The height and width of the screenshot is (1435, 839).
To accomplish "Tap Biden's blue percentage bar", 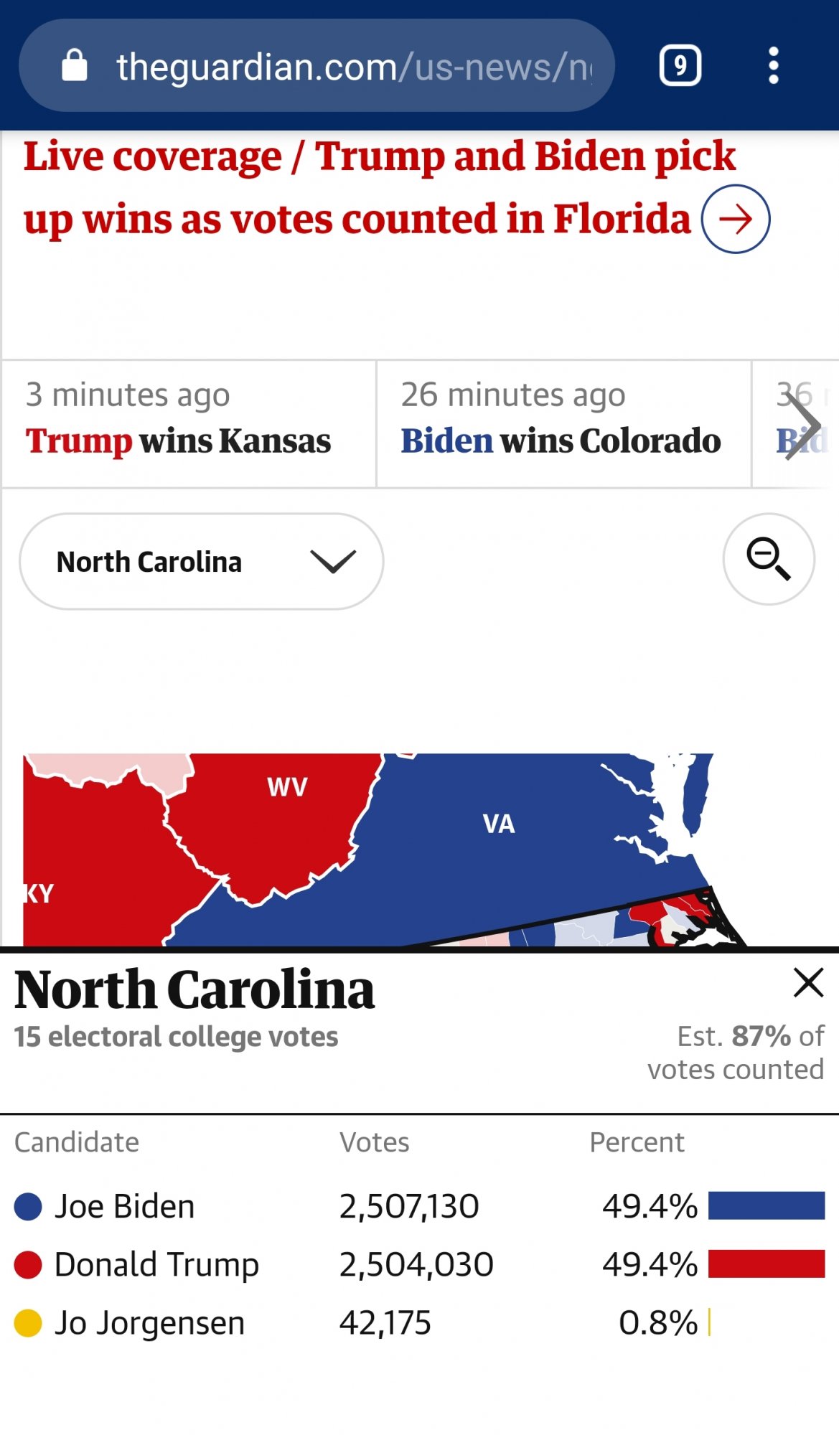I will pos(767,1206).
